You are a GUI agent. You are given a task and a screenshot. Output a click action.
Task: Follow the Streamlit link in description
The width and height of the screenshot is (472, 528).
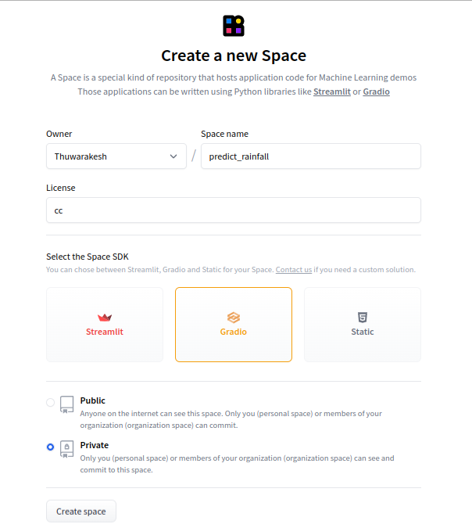[x=332, y=92]
